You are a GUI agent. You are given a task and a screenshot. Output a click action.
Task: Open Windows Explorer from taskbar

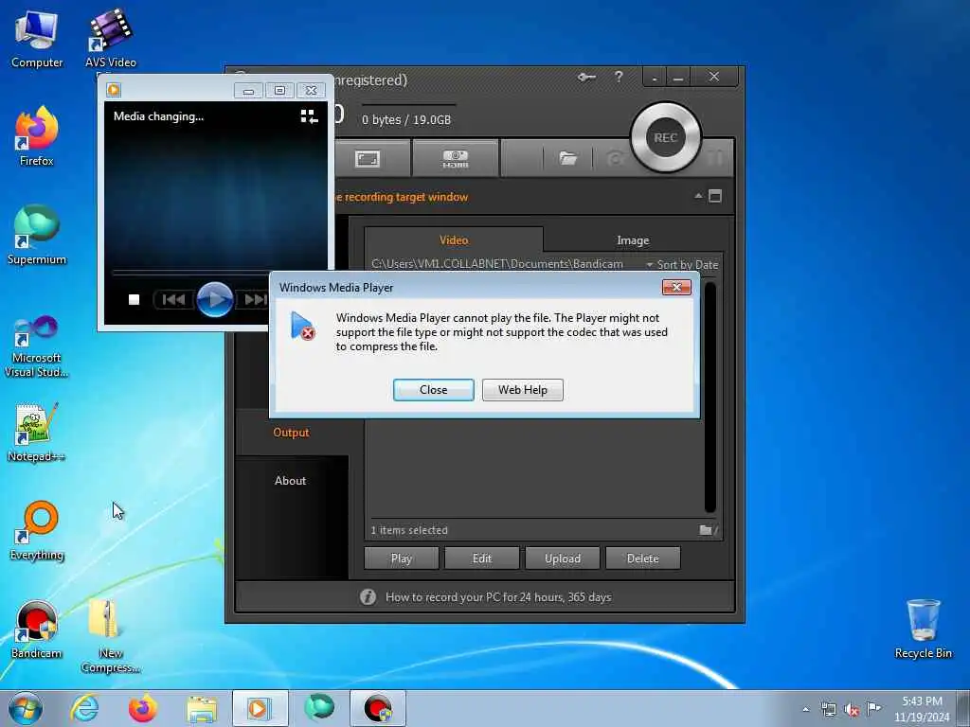coord(202,708)
